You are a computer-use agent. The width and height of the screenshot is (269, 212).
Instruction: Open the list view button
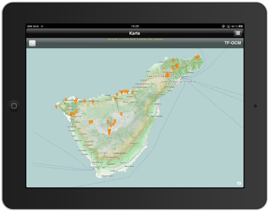tap(238, 33)
